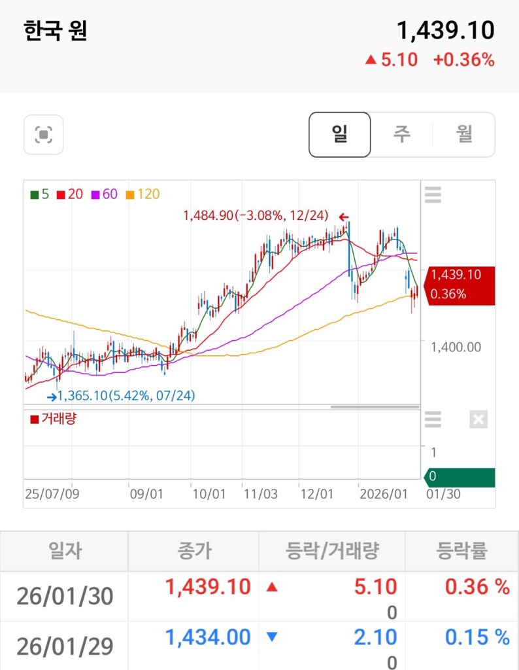Image resolution: width=519 pixels, height=670 pixels.
Task: Click the blue down triangle in the 26/01/29 row
Action: (x=273, y=637)
